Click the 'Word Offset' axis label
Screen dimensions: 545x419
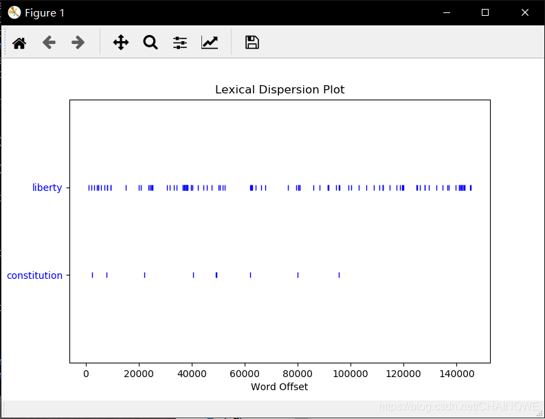click(280, 387)
